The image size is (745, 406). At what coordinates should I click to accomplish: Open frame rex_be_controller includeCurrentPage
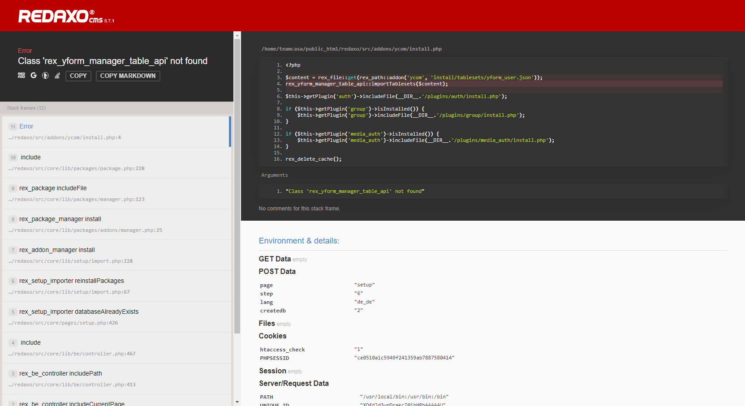[x=116, y=401]
